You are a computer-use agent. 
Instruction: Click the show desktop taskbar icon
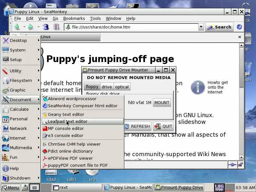coord(35,188)
